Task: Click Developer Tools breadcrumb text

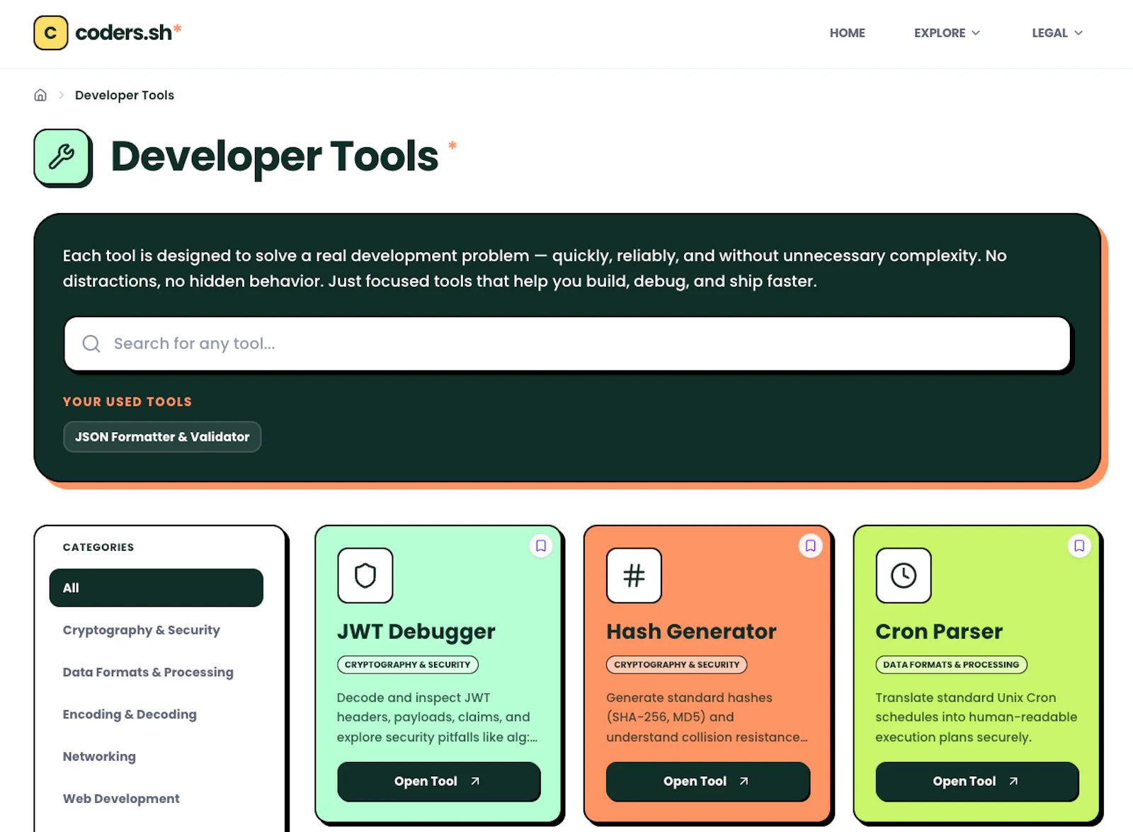Action: (x=125, y=95)
